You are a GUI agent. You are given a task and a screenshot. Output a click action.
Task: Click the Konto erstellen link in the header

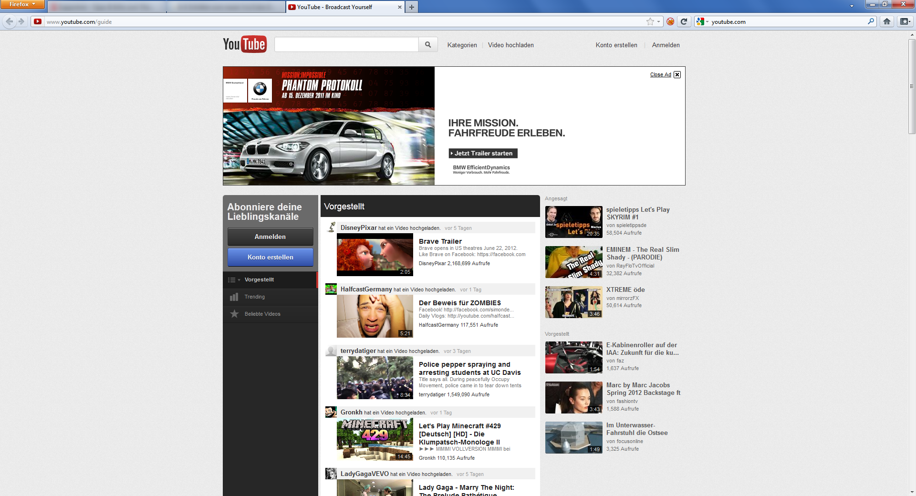(616, 45)
